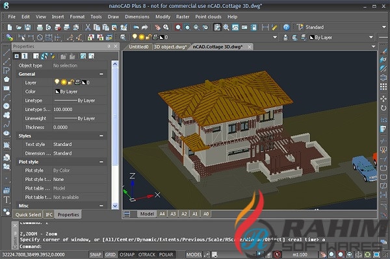Open the document tabs list dropdown arrow
Screen dimensions: 390x259
(x=373, y=47)
